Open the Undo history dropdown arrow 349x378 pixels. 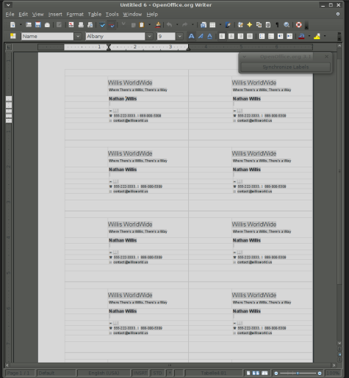(177, 25)
